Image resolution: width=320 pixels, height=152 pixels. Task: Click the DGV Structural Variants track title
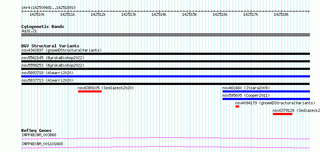[50, 46]
